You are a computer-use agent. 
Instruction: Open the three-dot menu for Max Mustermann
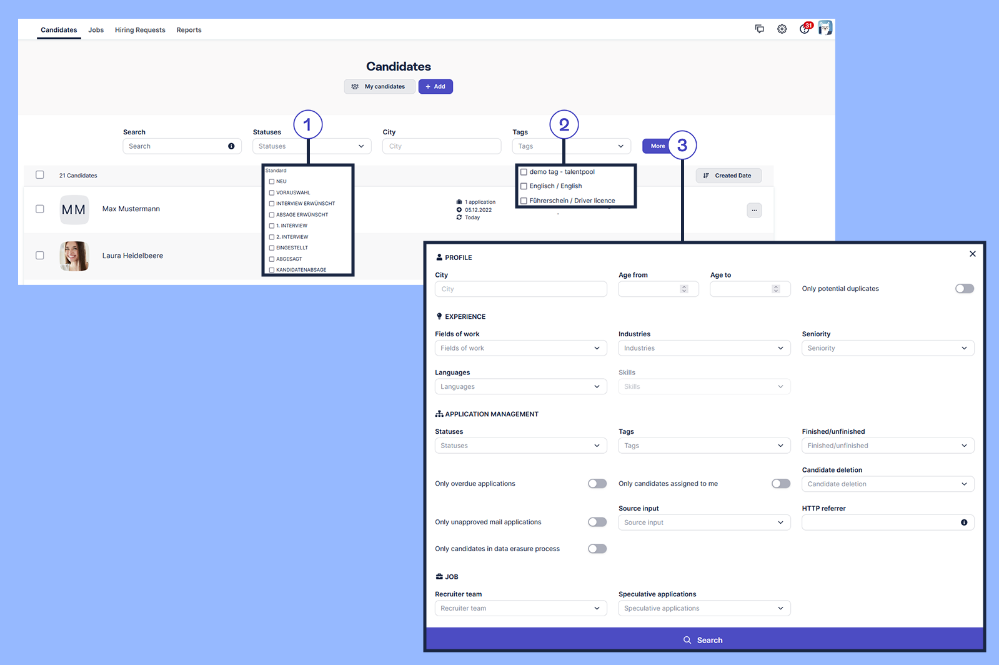point(754,210)
